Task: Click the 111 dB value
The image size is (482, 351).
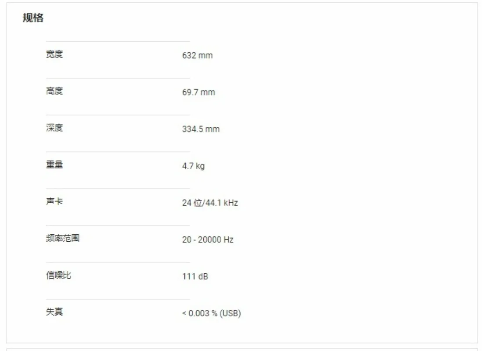Action: [195, 276]
